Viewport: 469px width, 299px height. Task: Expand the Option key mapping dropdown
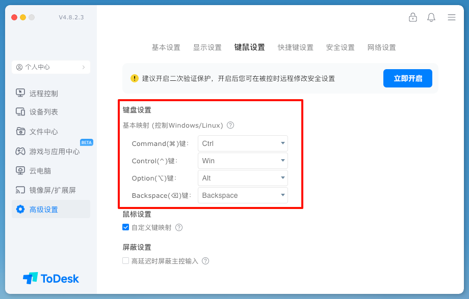(x=243, y=178)
